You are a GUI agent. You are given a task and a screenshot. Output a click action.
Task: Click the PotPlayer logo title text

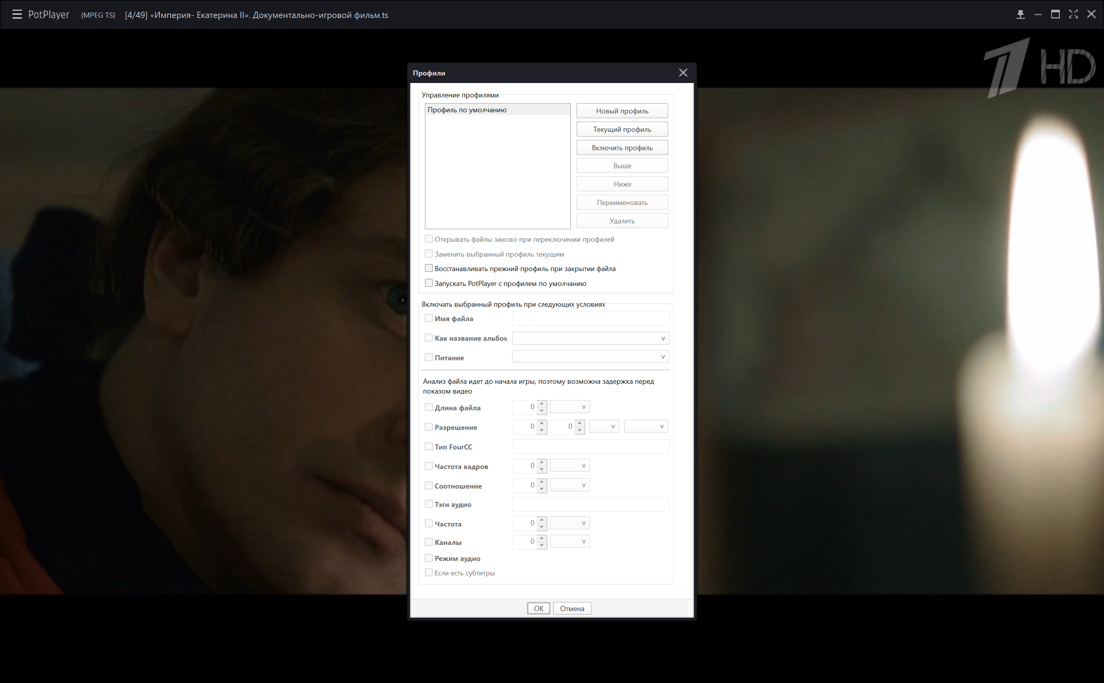49,14
